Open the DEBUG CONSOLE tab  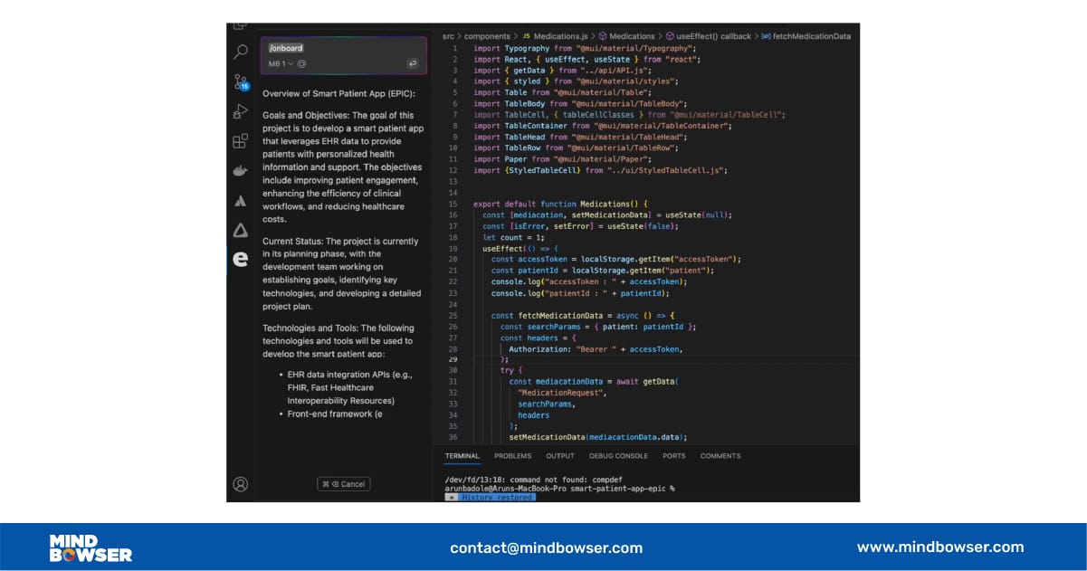[618, 456]
